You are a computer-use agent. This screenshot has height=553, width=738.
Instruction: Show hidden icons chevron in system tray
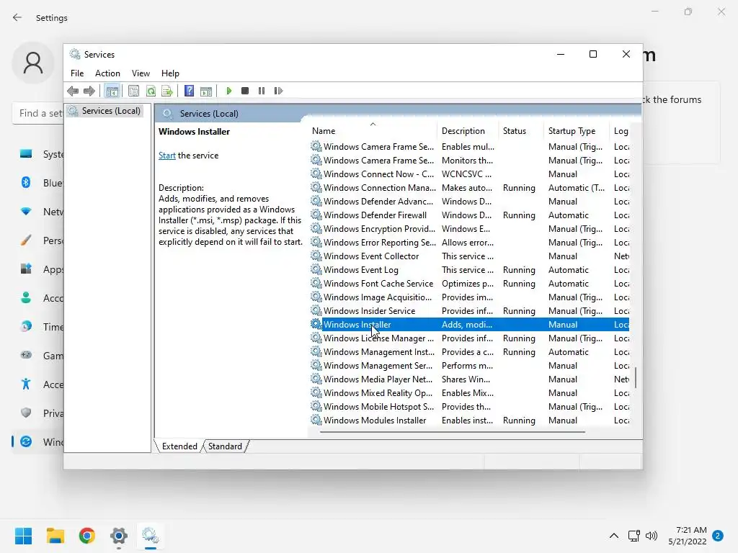pos(614,536)
